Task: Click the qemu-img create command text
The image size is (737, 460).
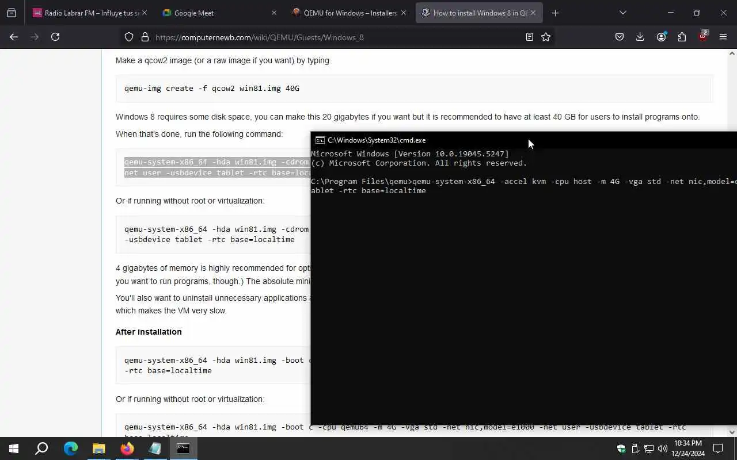Action: pos(212,88)
